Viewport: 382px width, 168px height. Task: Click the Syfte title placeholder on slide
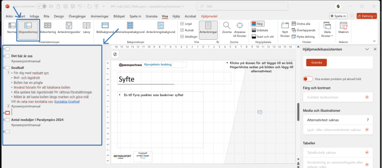pyautogui.click(x=174, y=79)
